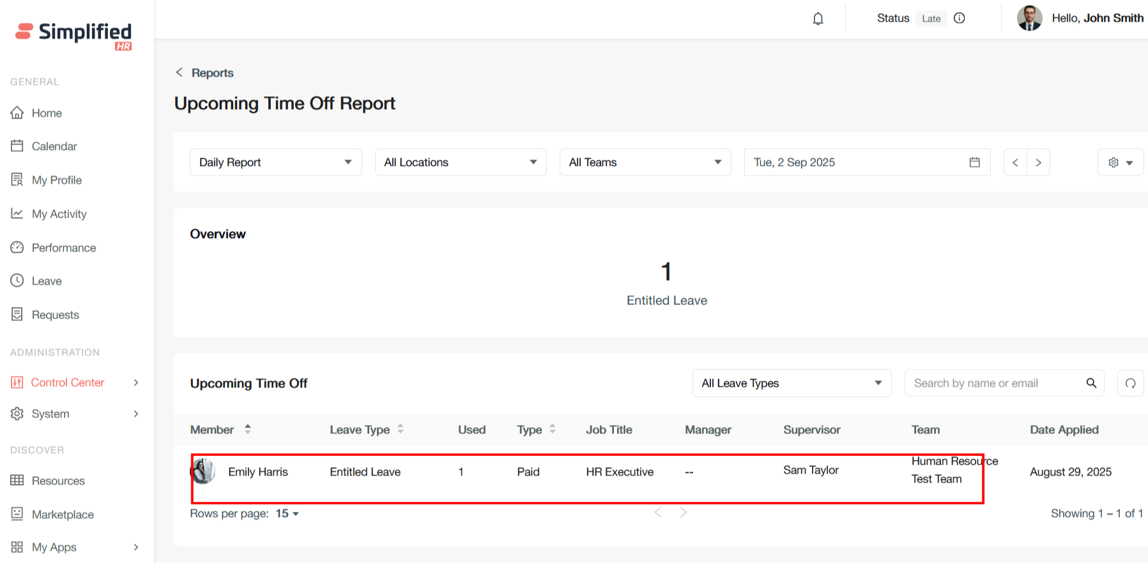Sort table by Member column
1148x563 pixels.
247,429
